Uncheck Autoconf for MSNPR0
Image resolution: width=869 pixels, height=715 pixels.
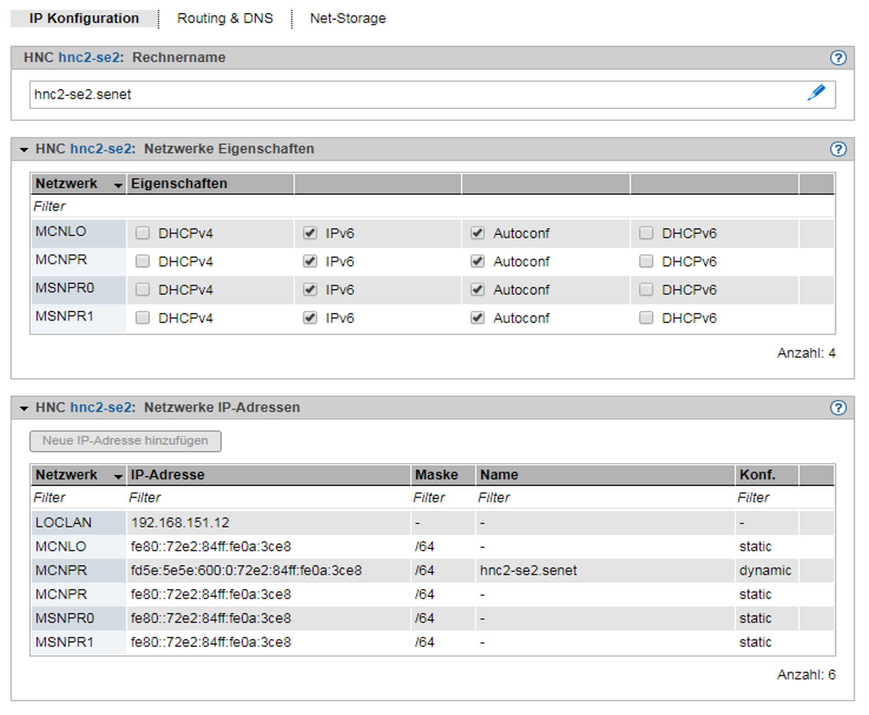point(477,290)
